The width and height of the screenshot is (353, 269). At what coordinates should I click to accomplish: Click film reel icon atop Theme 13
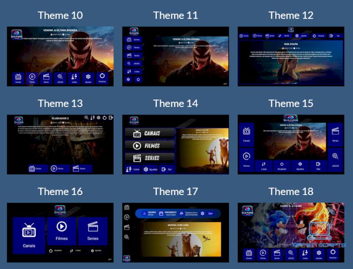pos(86,118)
